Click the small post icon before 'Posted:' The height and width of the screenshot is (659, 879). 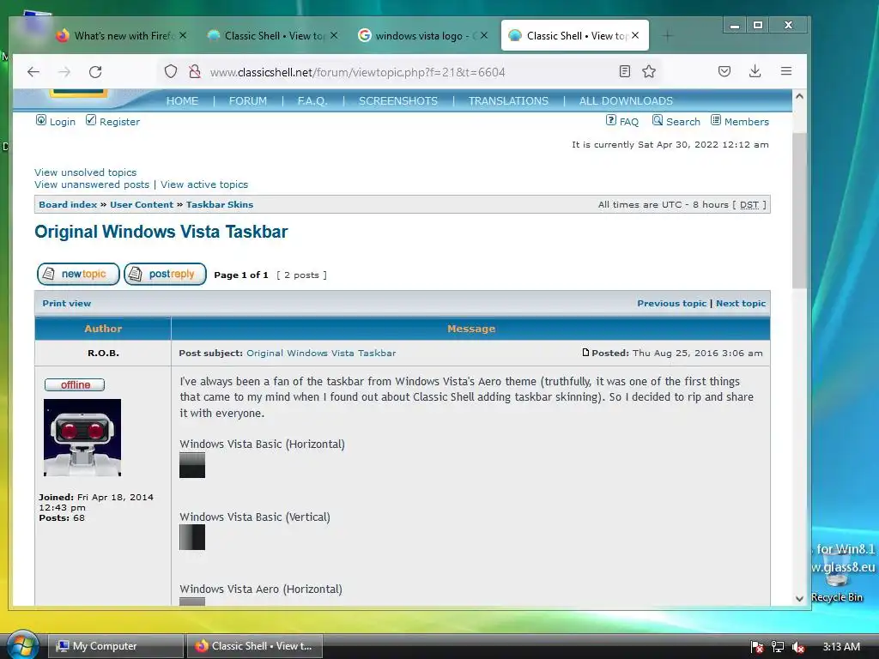[585, 353]
